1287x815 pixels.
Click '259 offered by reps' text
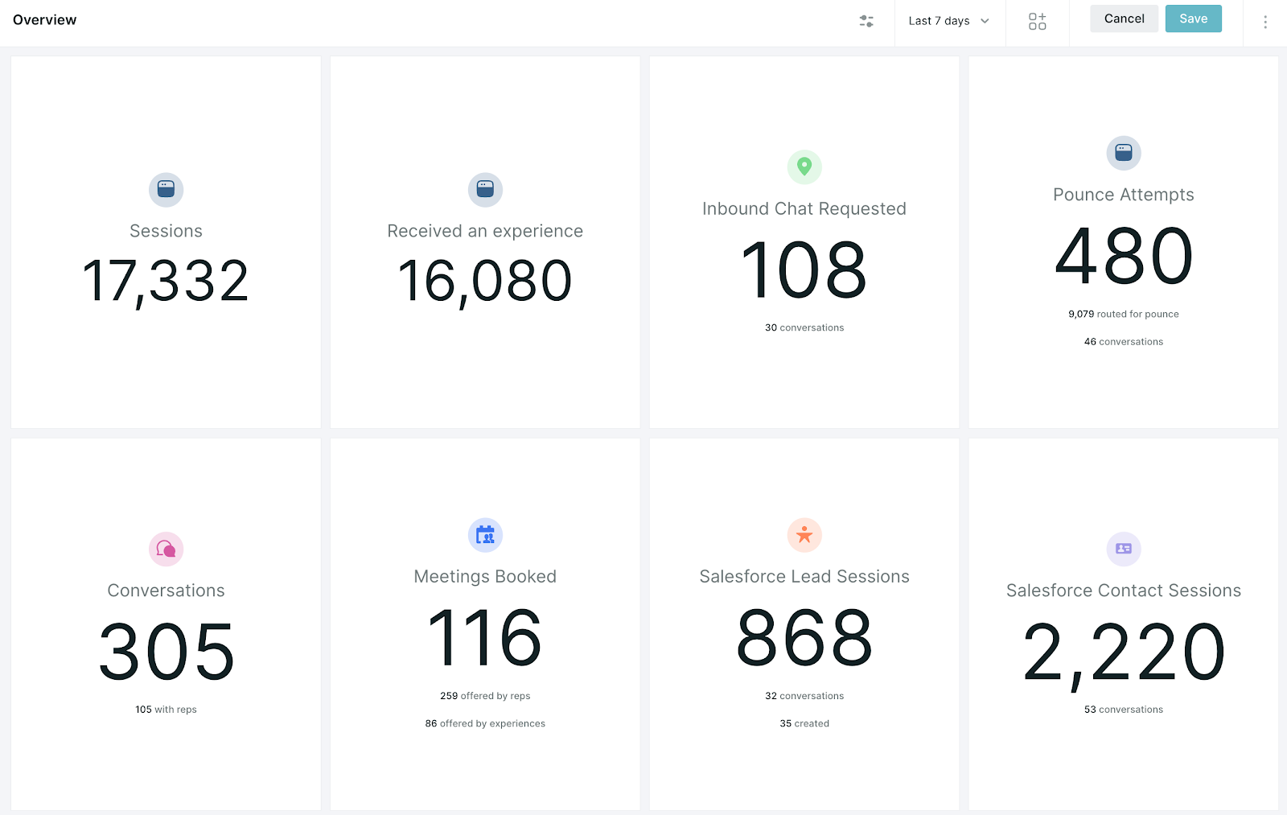pos(485,696)
